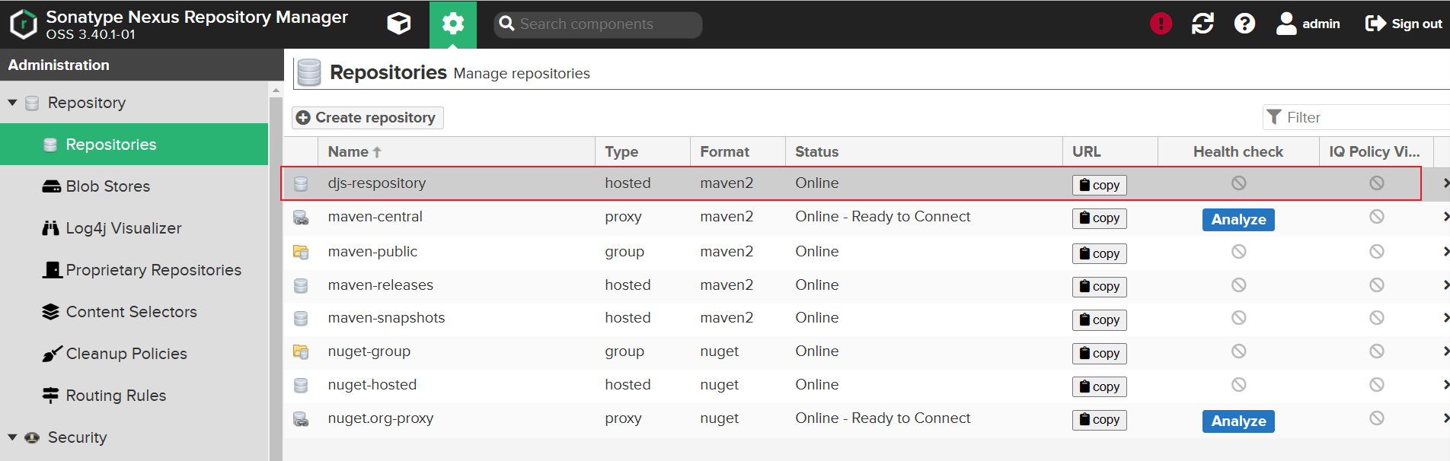Viewport: 1450px width, 461px height.
Task: Sort by the Format column header
Action: point(738,151)
